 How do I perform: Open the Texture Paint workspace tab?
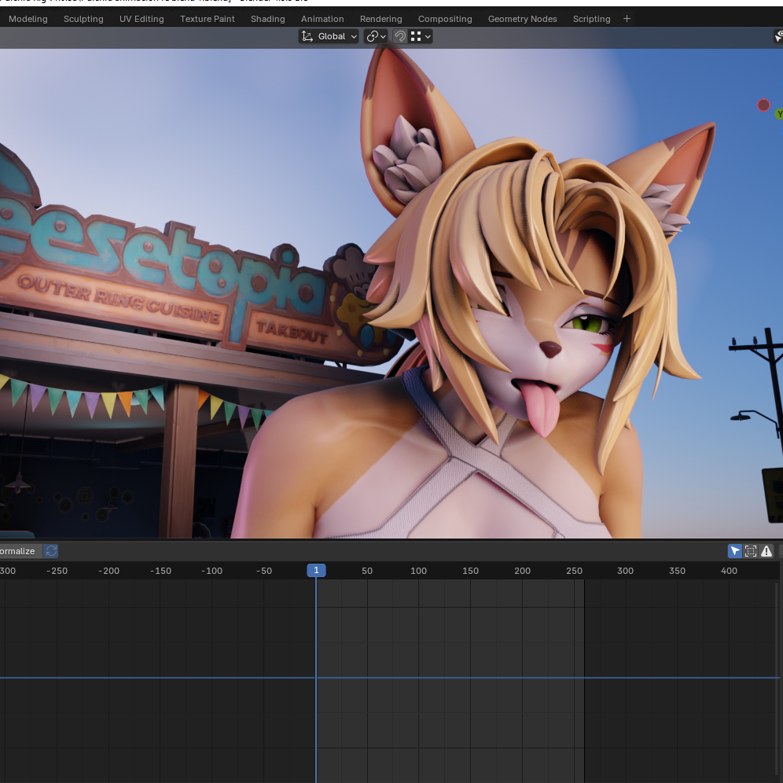click(x=208, y=19)
